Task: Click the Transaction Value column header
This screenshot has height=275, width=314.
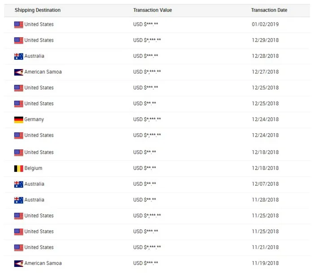Action: (153, 10)
